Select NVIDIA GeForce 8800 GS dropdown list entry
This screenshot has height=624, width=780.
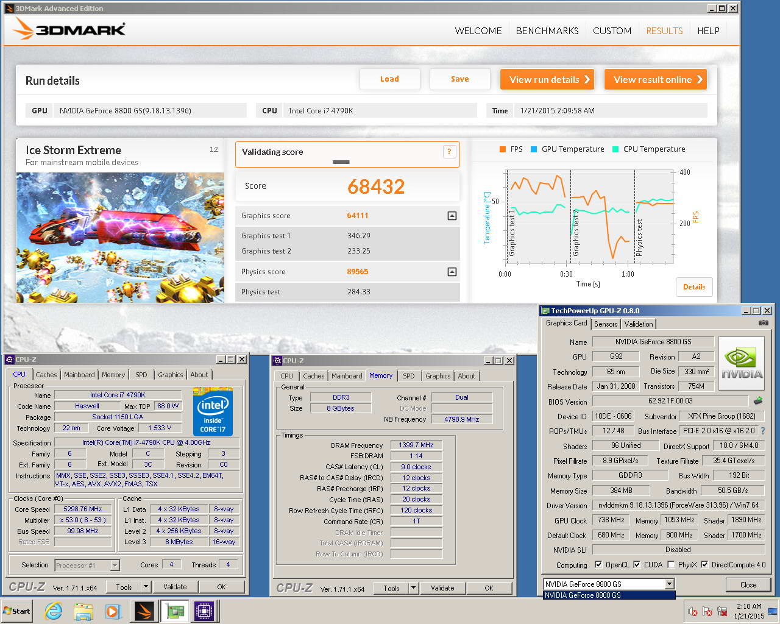(609, 595)
